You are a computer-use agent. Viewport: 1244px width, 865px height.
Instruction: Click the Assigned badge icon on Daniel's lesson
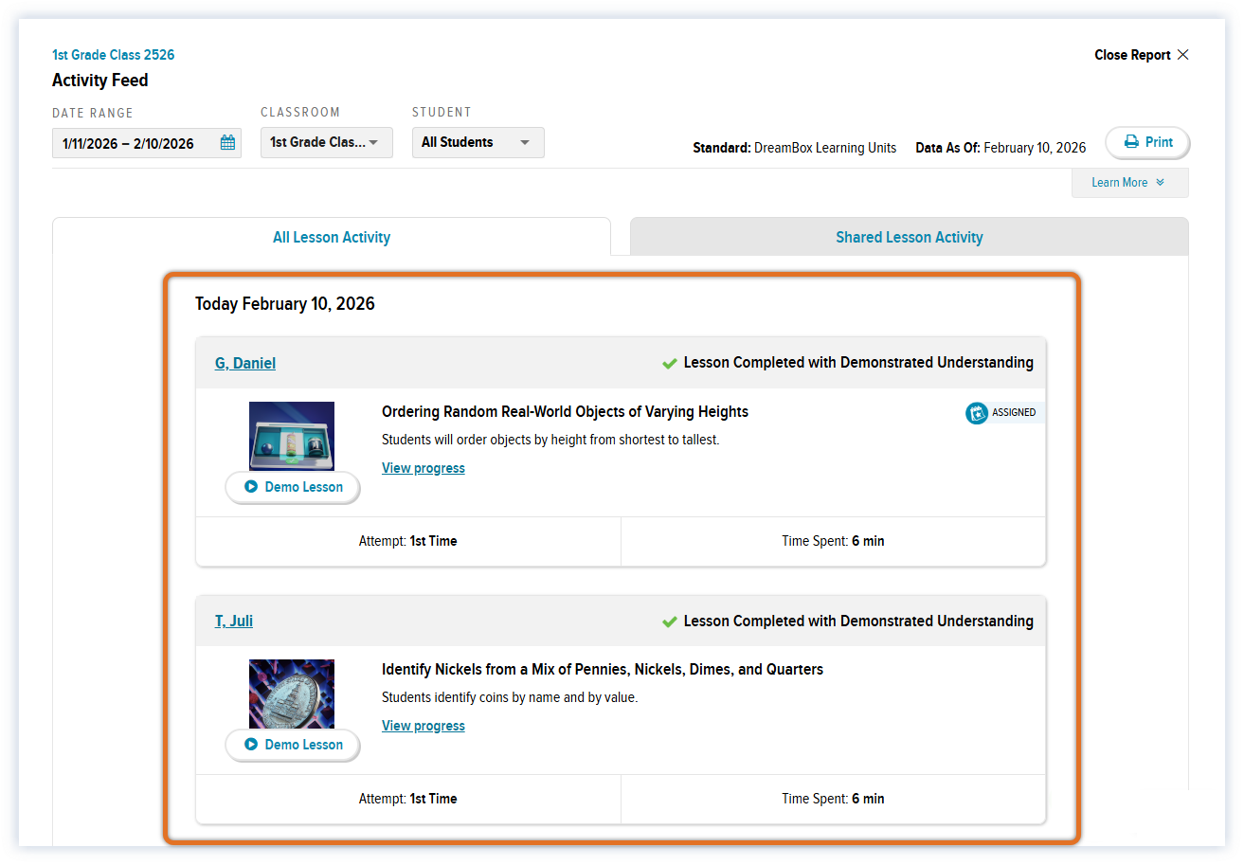point(977,413)
